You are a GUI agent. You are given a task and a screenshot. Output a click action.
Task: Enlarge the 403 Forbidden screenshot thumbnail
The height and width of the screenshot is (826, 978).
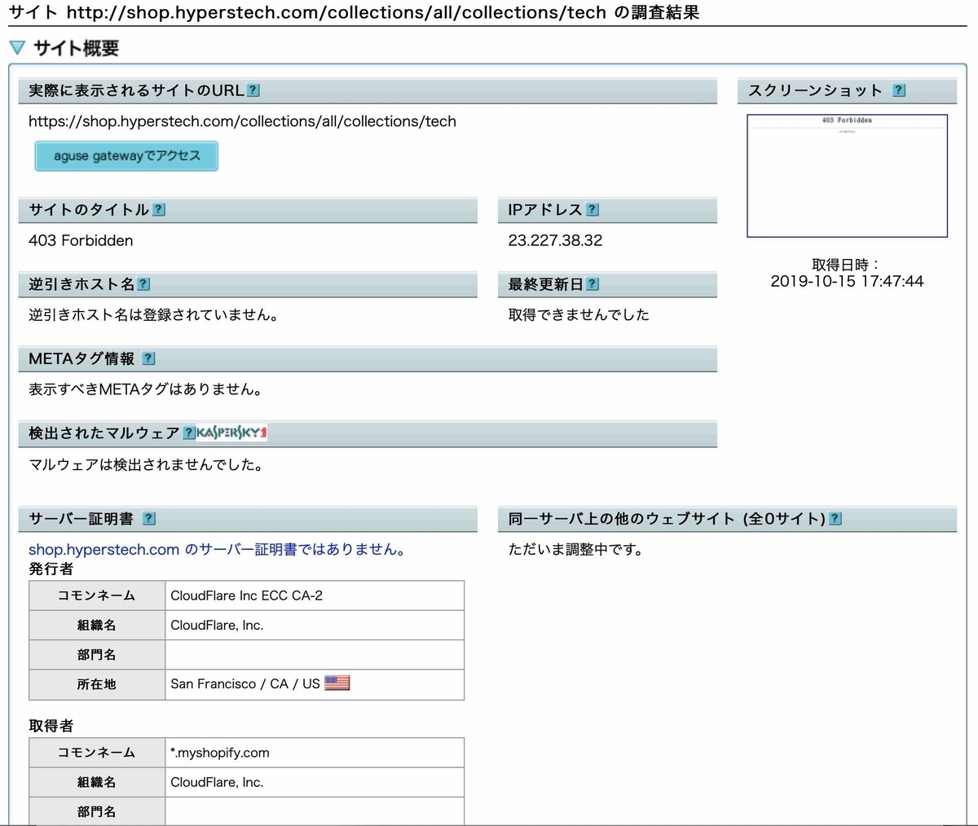click(847, 176)
